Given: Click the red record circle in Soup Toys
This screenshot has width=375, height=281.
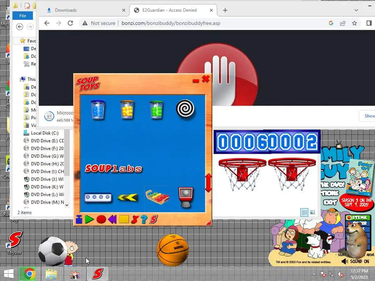Looking at the screenshot, I should click(x=101, y=220).
